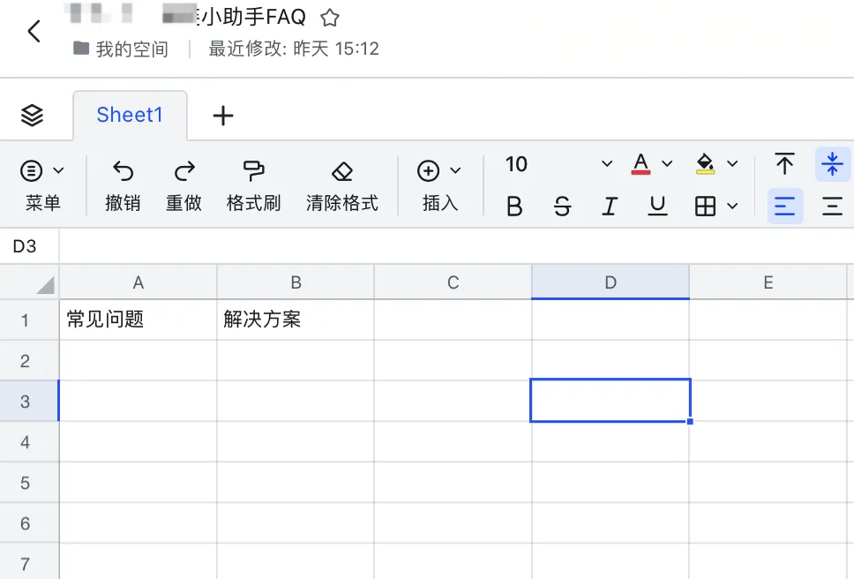
Task: Click the redo (重做) icon
Action: coord(184,171)
